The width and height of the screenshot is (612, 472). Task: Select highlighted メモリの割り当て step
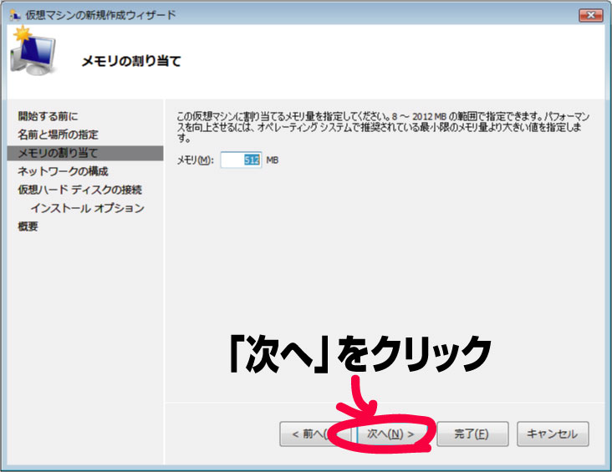85,154
